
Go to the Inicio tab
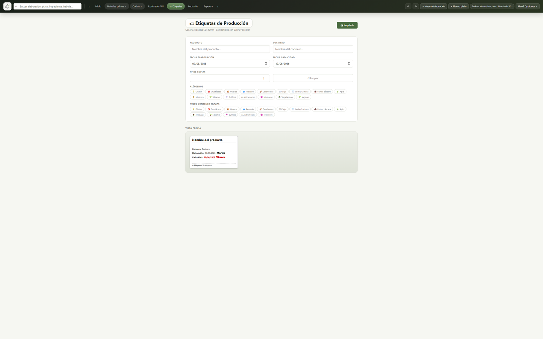[x=98, y=6]
